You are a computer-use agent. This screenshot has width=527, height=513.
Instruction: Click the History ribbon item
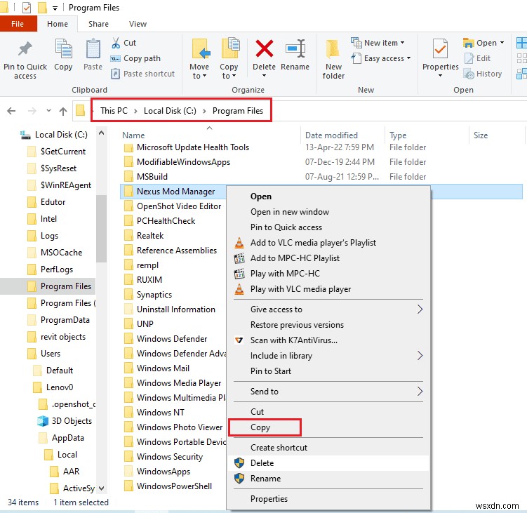click(483, 74)
